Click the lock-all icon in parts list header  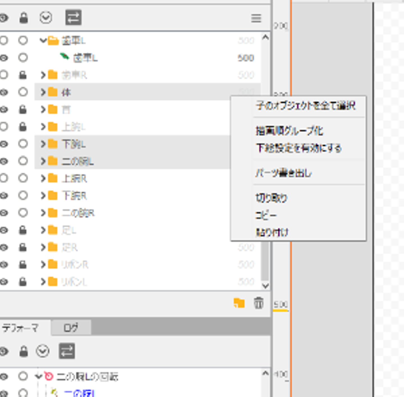click(24, 18)
